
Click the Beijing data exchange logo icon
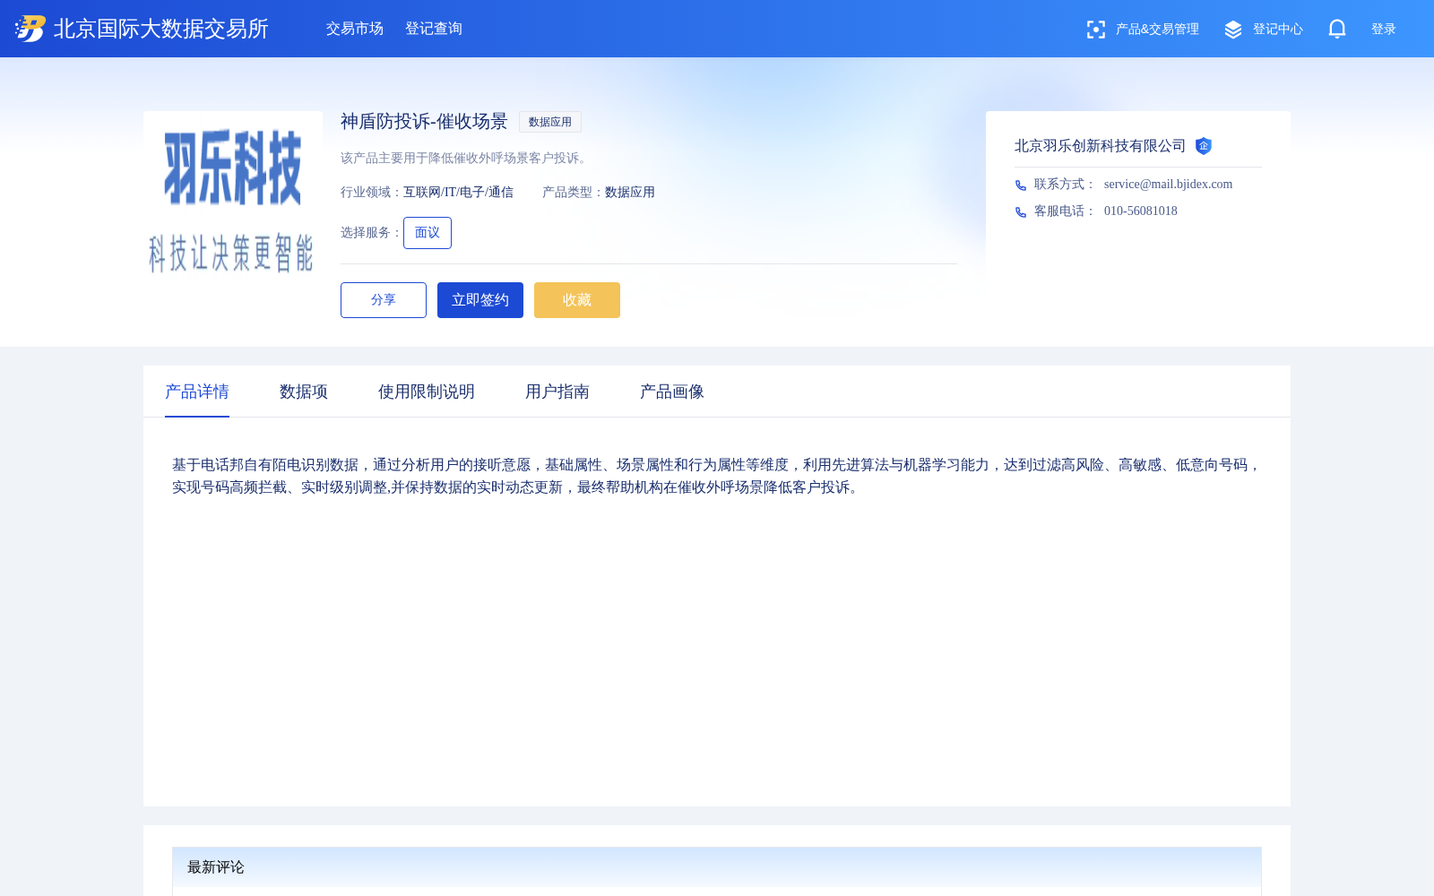pyautogui.click(x=30, y=29)
